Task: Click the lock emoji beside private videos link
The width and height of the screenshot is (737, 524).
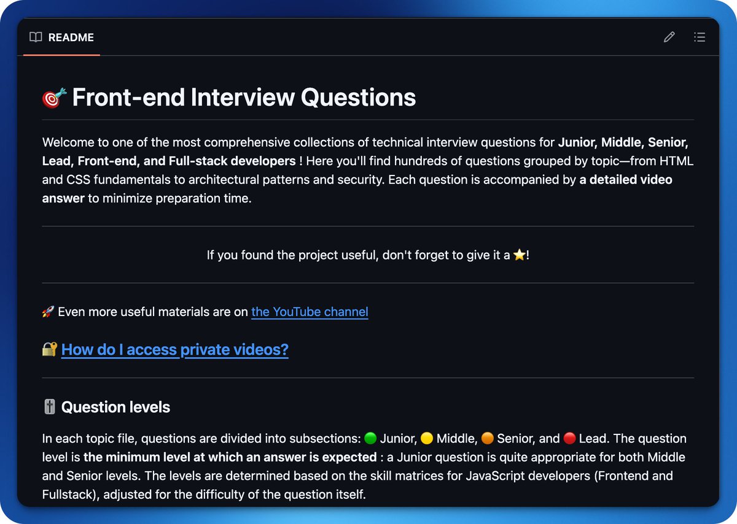Action: [50, 350]
